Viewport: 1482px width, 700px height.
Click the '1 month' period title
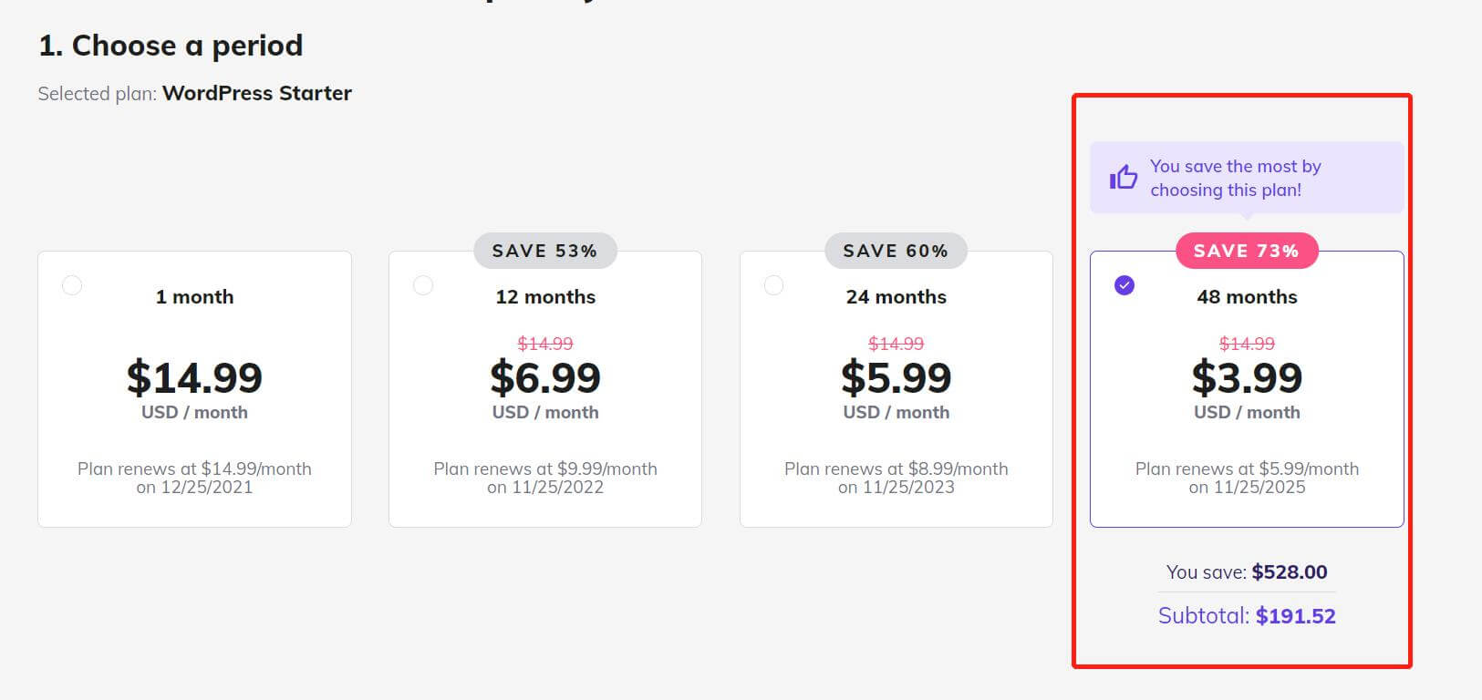194,297
